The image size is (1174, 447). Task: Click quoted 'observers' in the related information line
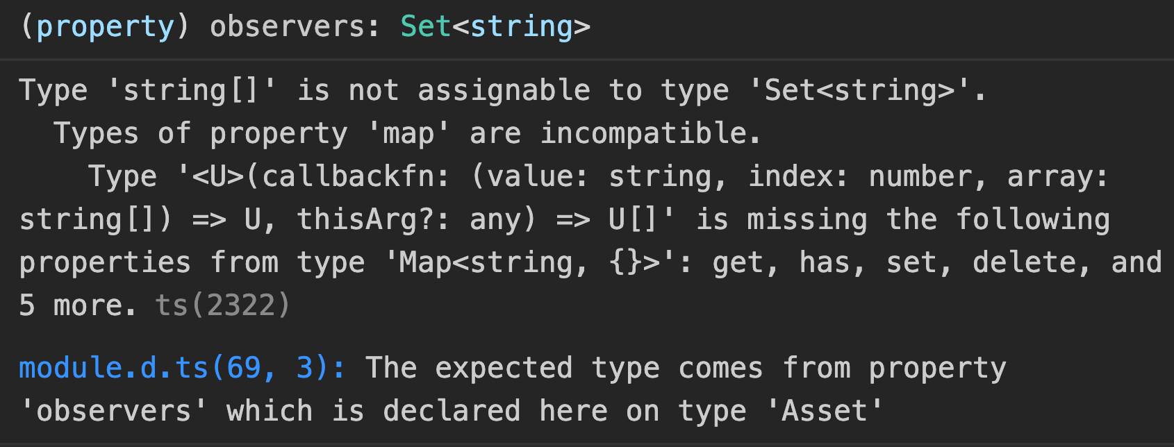pos(113,411)
